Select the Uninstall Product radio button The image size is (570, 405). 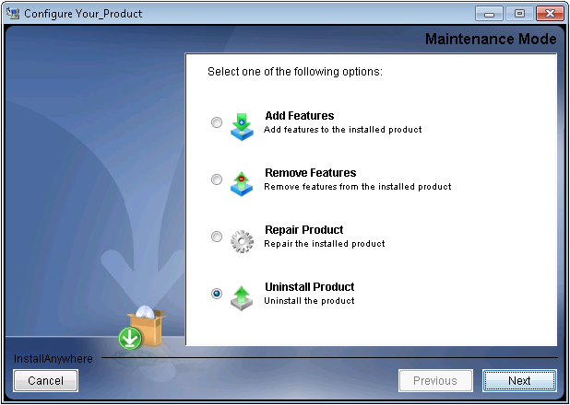coord(217,294)
